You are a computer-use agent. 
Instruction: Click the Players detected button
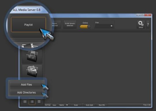point(56,24)
